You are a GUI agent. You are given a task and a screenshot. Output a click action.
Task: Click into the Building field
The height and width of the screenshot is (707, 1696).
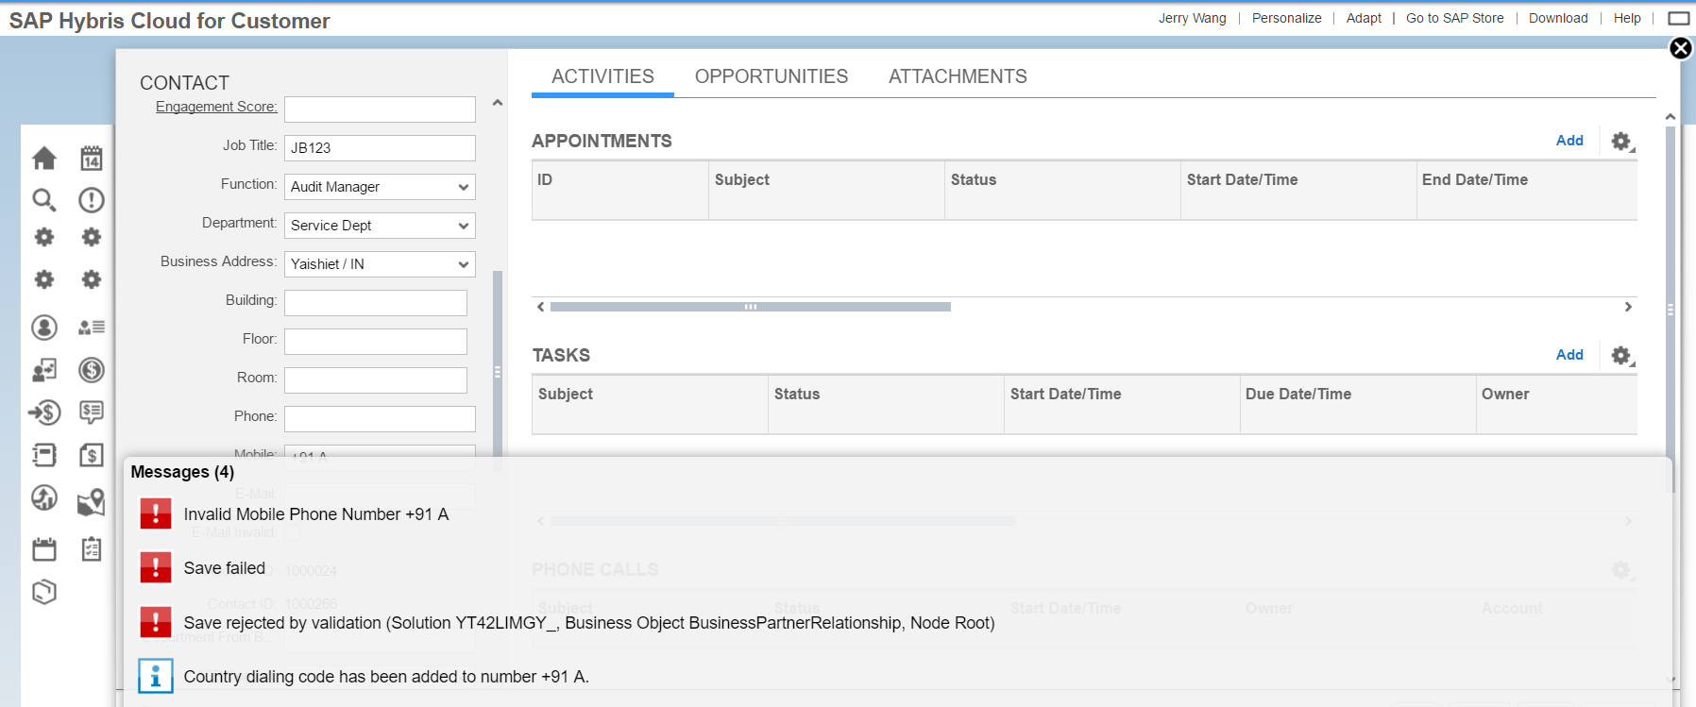point(376,303)
